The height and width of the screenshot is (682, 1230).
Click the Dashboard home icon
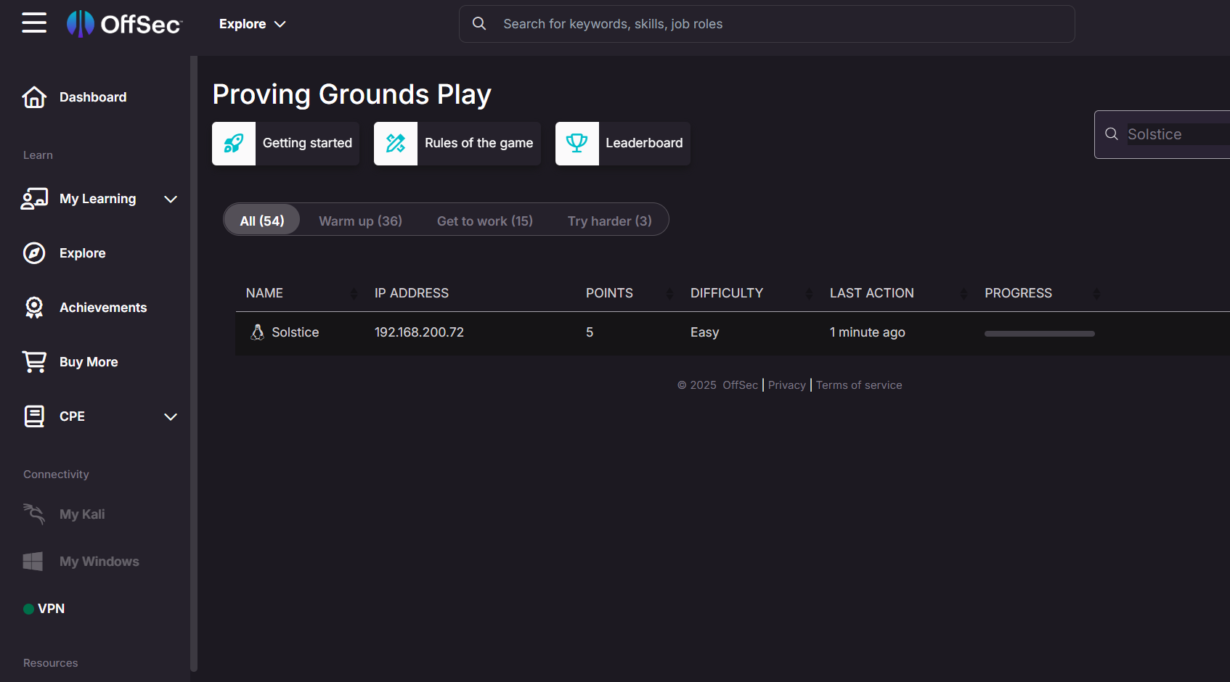pyautogui.click(x=34, y=97)
